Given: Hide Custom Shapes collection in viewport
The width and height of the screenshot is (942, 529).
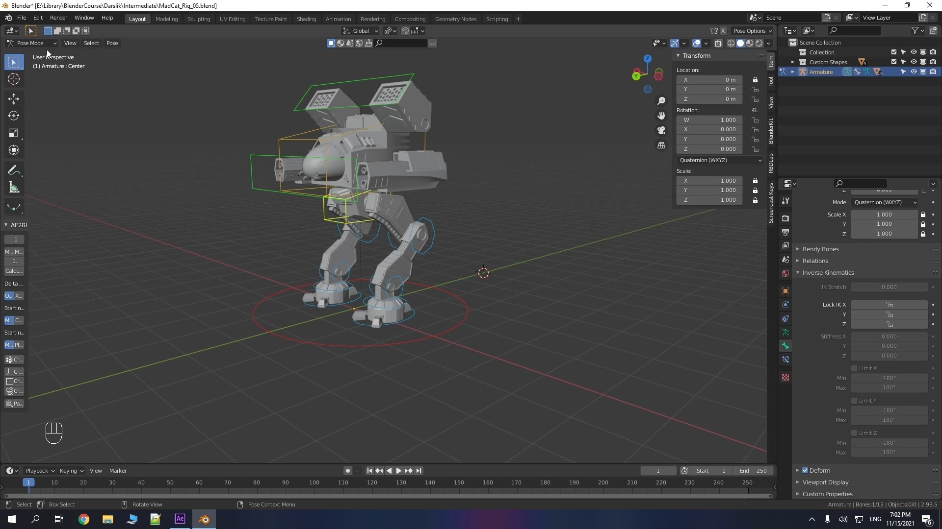Looking at the screenshot, I should point(914,62).
